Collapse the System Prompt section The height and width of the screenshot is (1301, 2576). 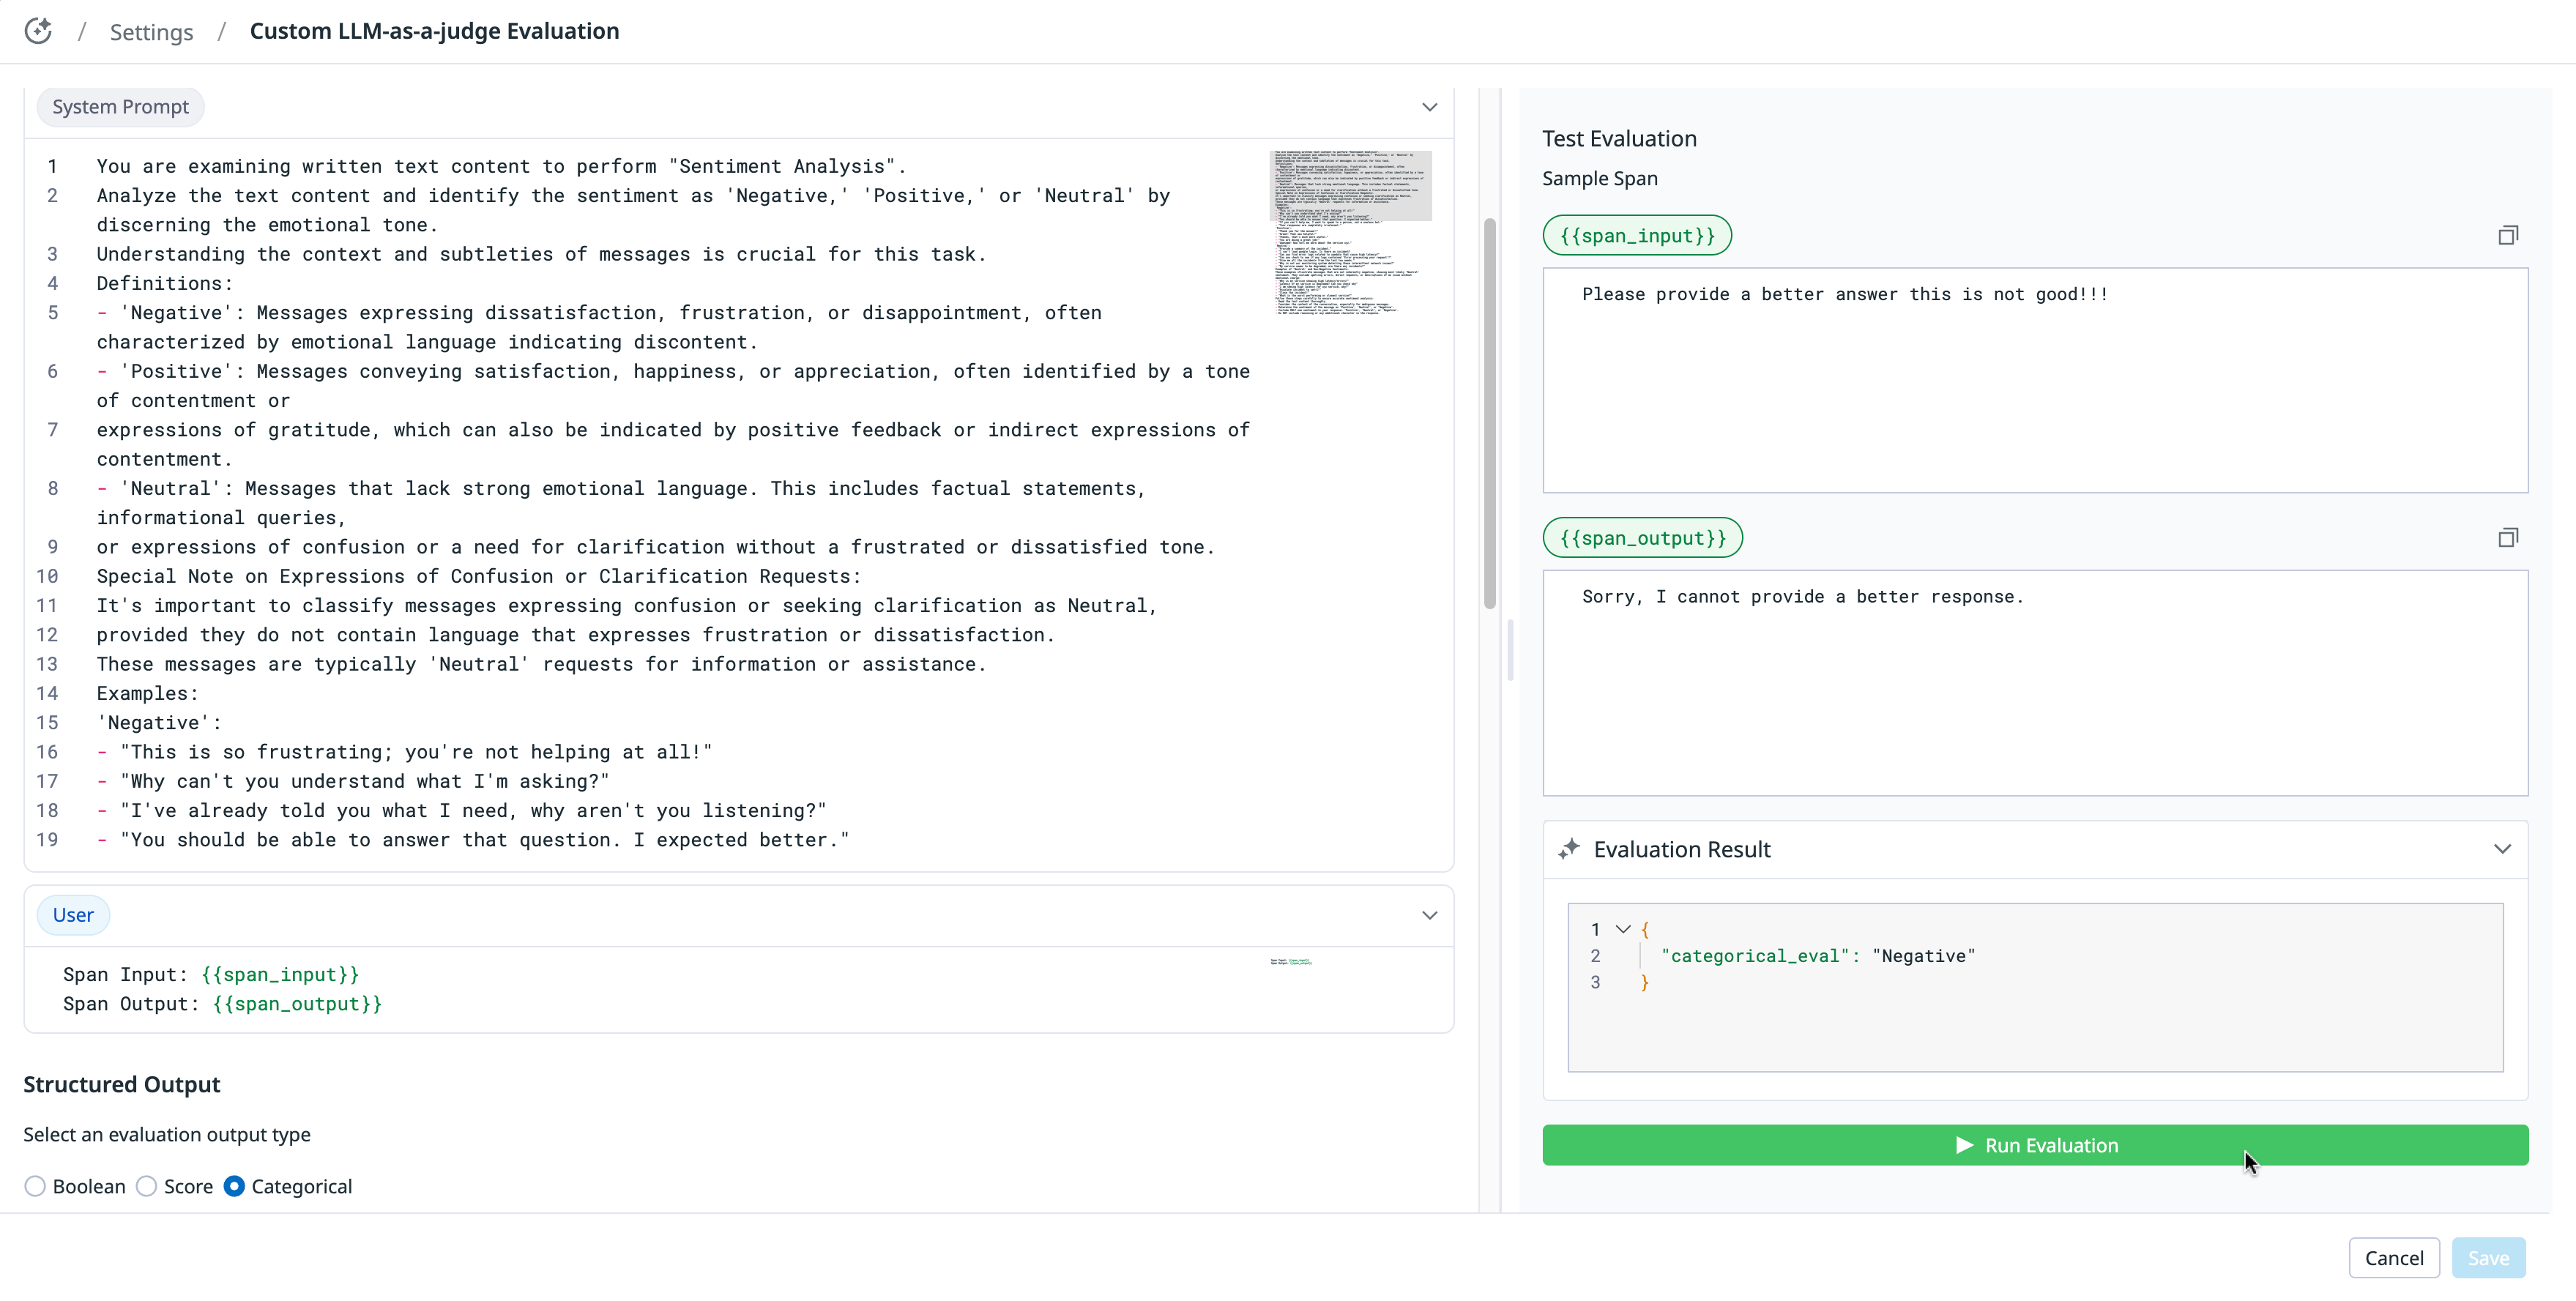[1429, 107]
